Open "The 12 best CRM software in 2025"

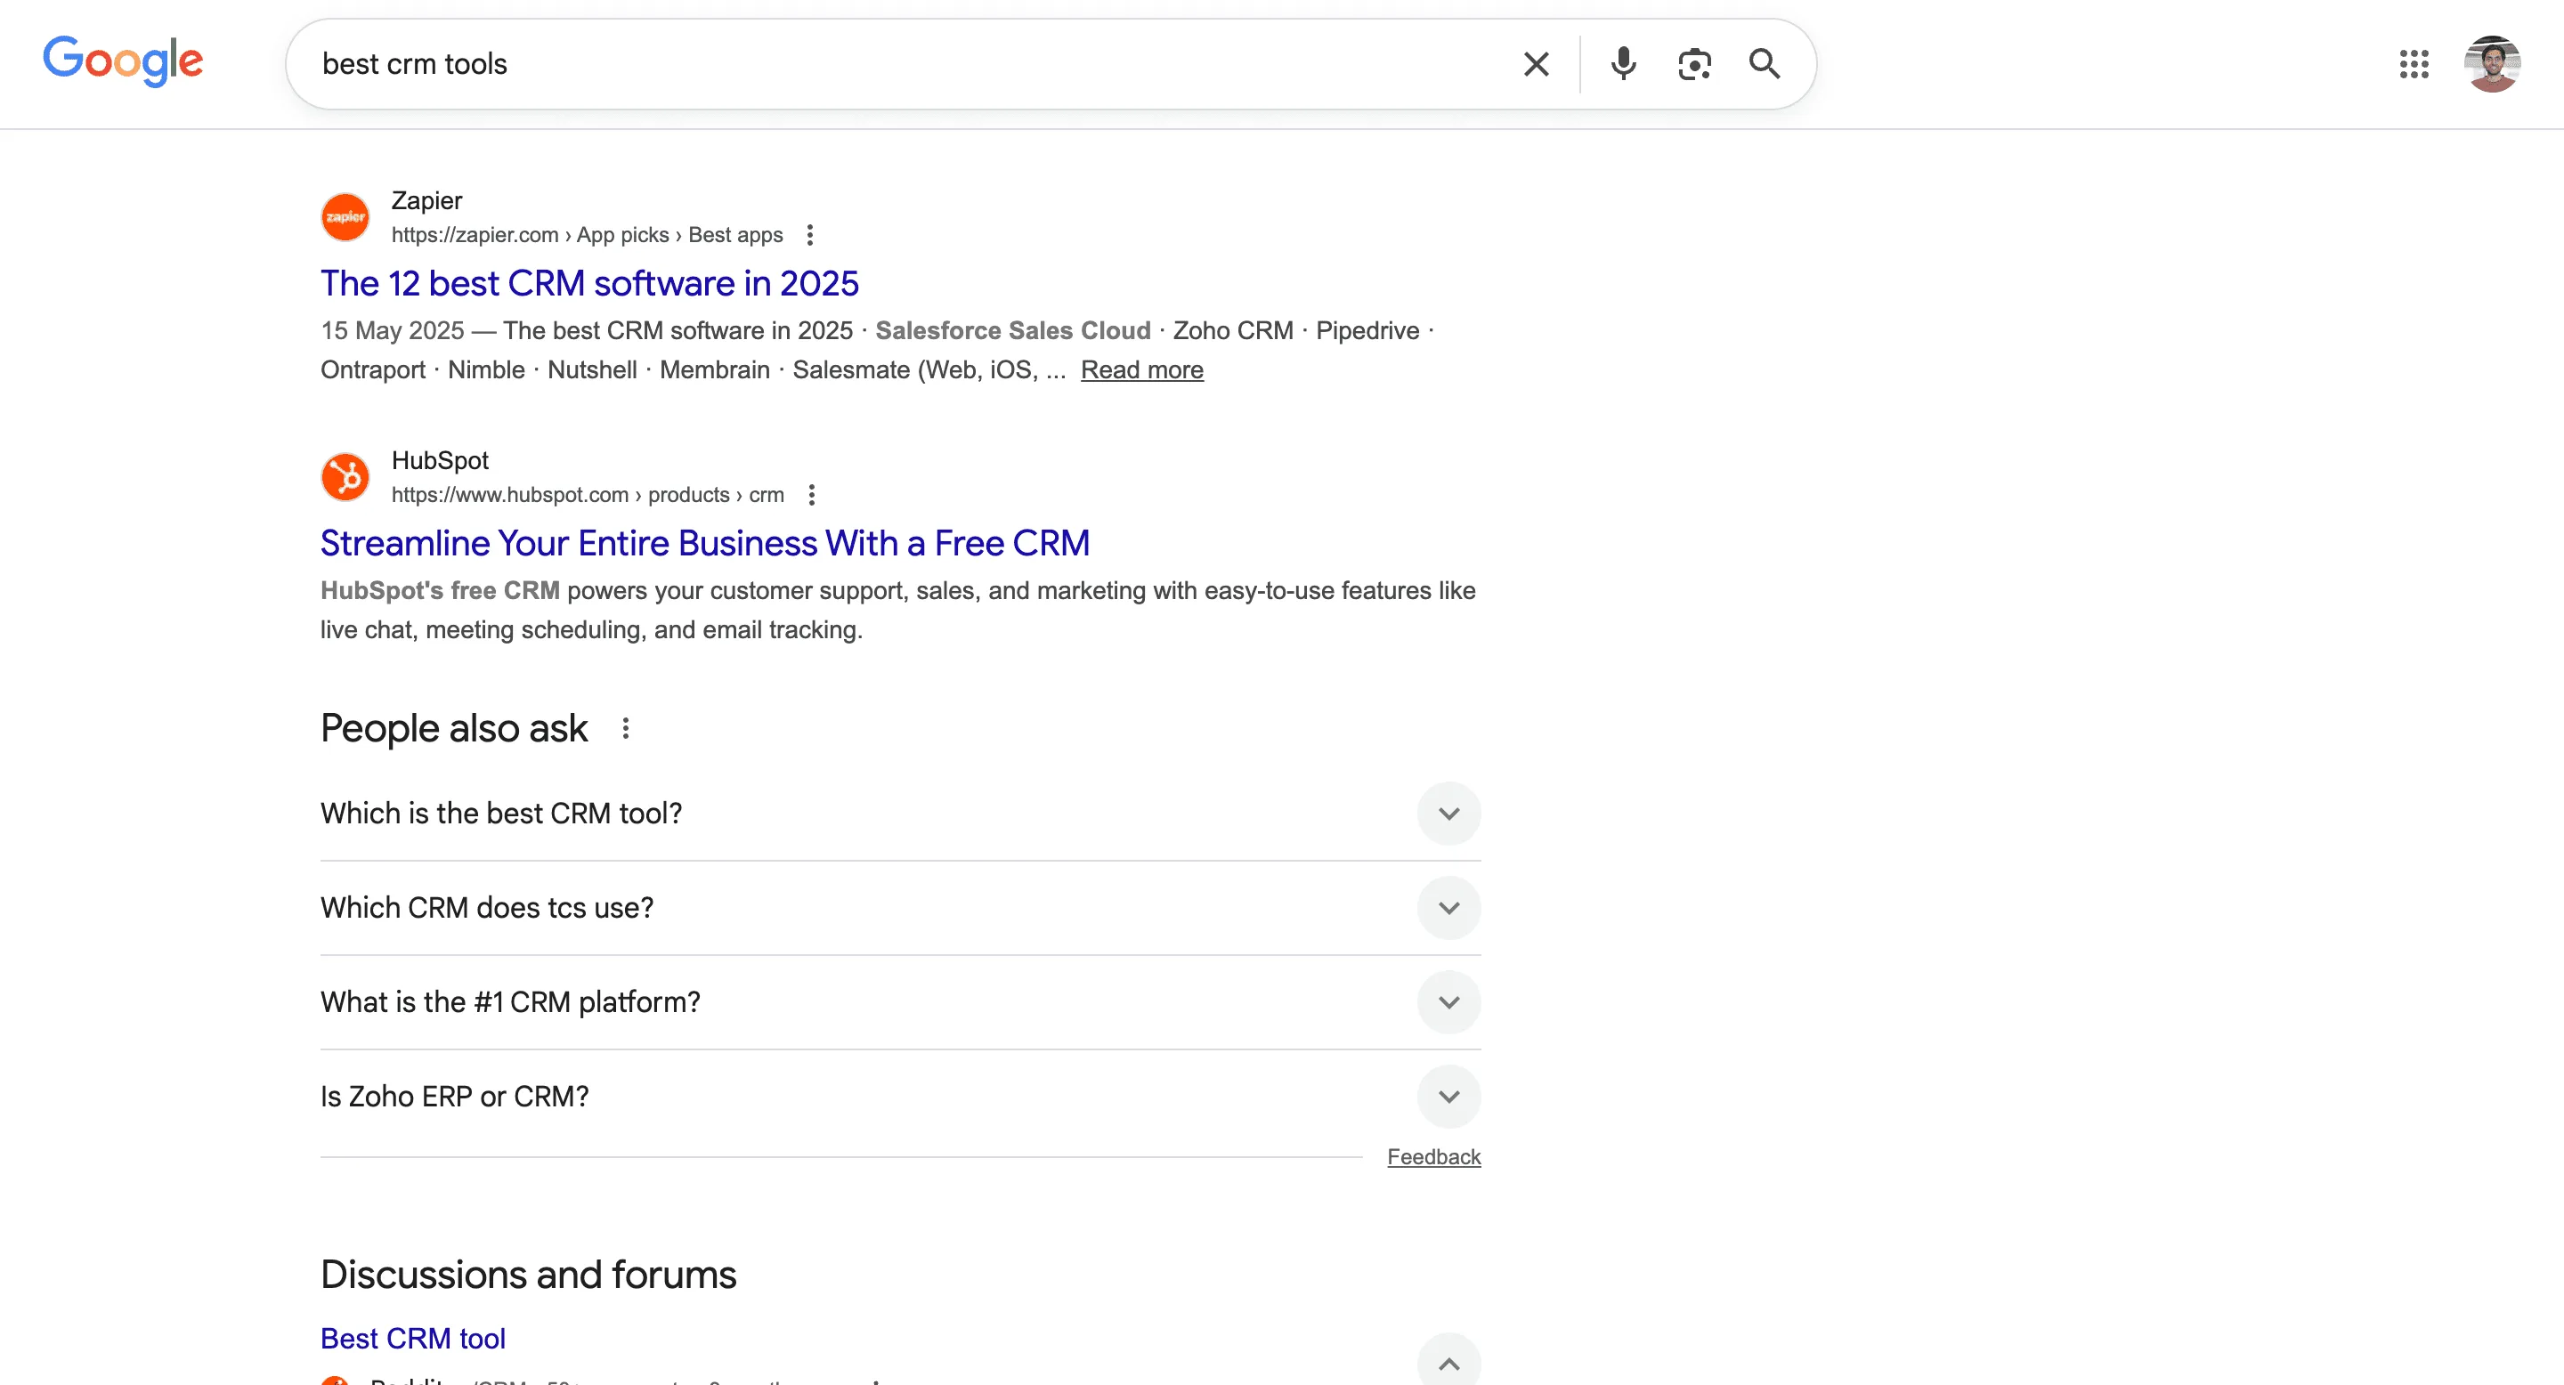589,284
